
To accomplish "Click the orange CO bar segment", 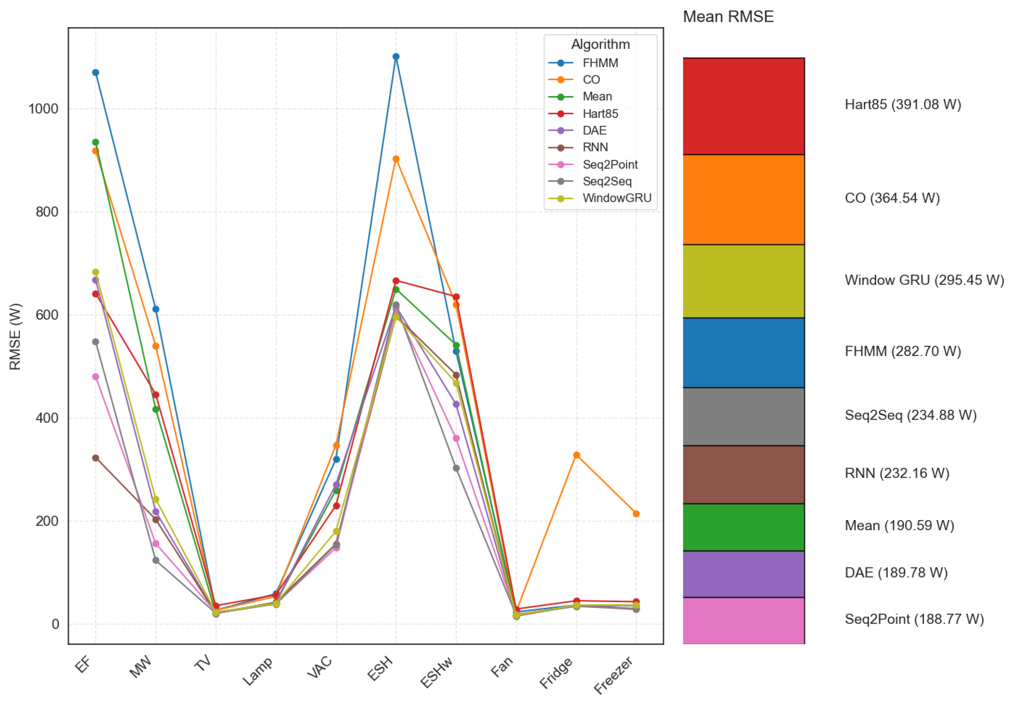I will [744, 200].
